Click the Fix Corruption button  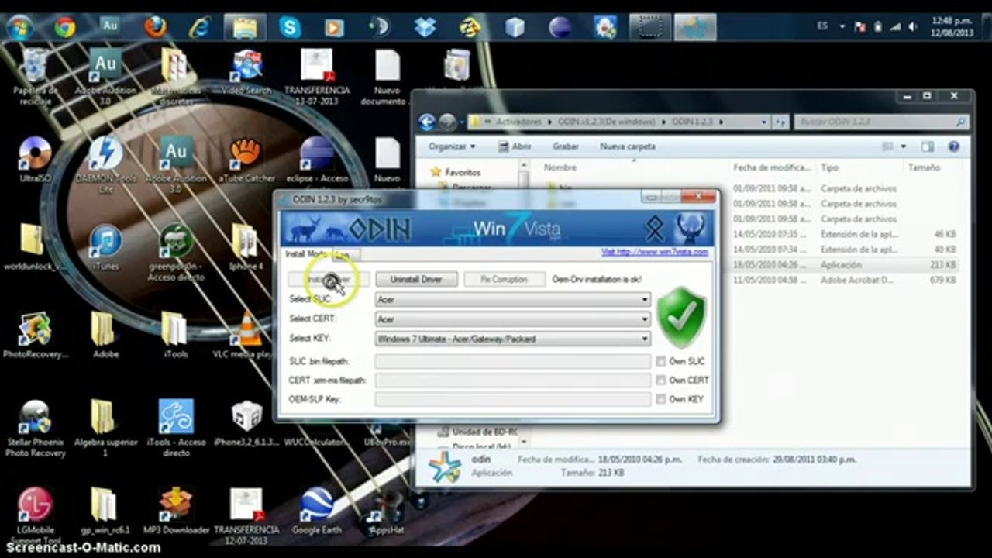tap(504, 279)
